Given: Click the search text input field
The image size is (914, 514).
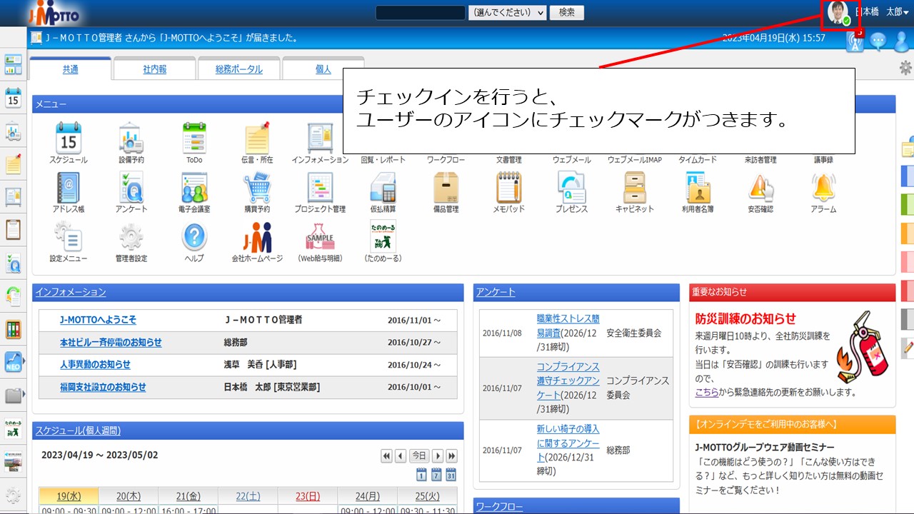Looking at the screenshot, I should (421, 13).
